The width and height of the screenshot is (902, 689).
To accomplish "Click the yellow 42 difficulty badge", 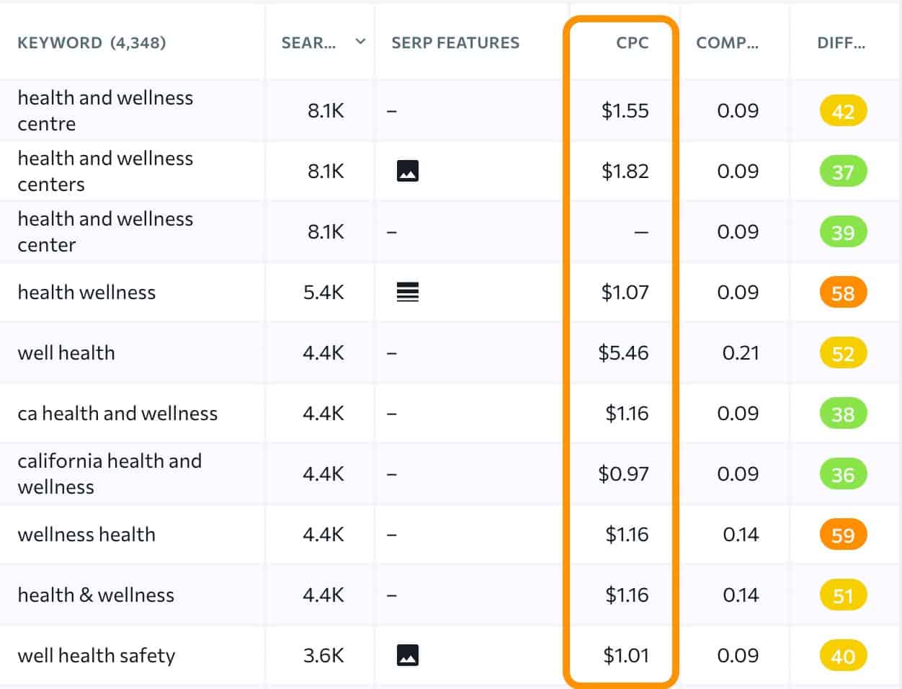I will (841, 110).
